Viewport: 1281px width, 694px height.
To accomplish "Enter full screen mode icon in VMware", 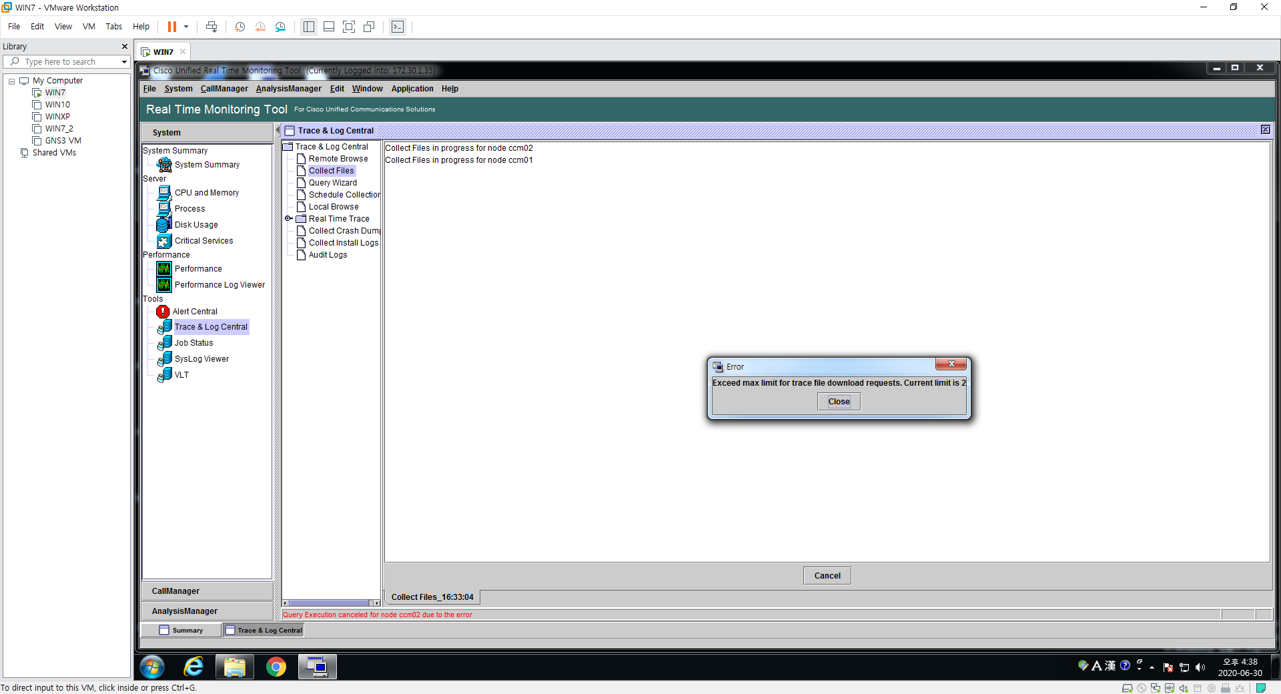I will pos(349,27).
